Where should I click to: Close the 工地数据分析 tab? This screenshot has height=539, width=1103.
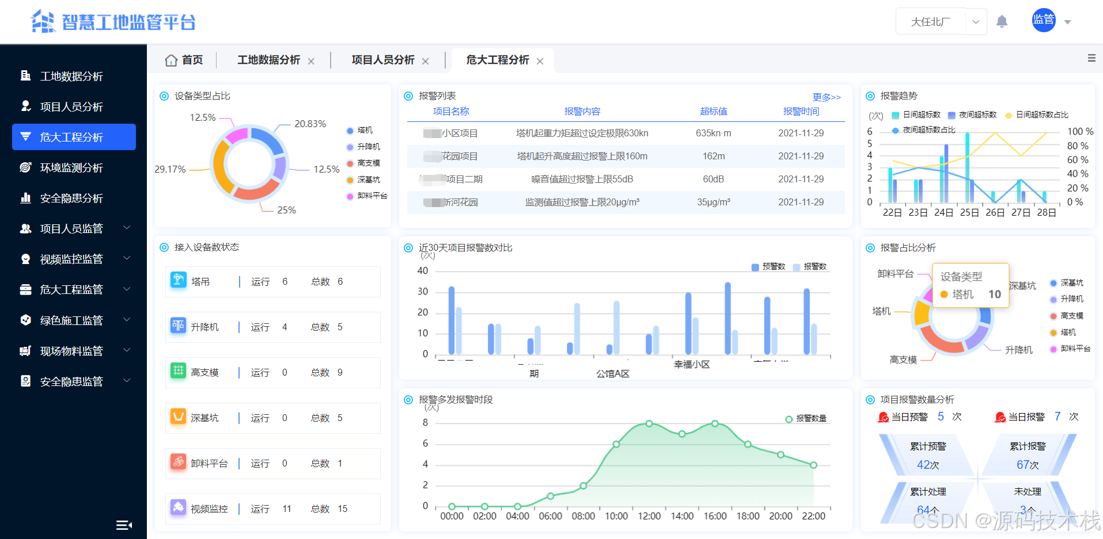point(311,61)
